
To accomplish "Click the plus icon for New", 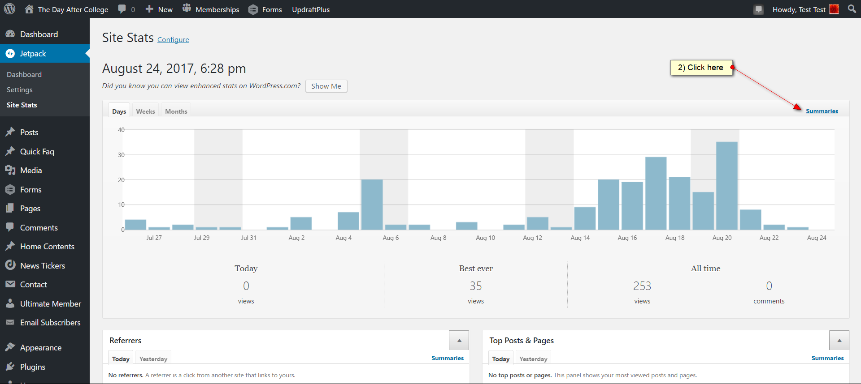I will click(x=149, y=9).
